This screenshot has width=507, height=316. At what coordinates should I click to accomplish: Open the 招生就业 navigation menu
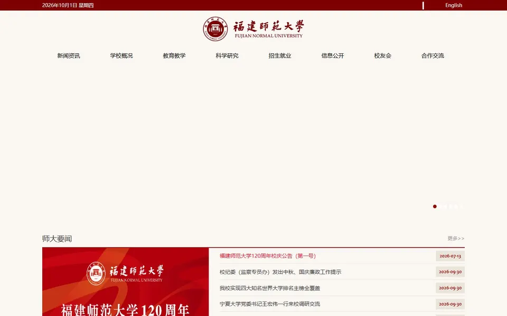point(280,56)
